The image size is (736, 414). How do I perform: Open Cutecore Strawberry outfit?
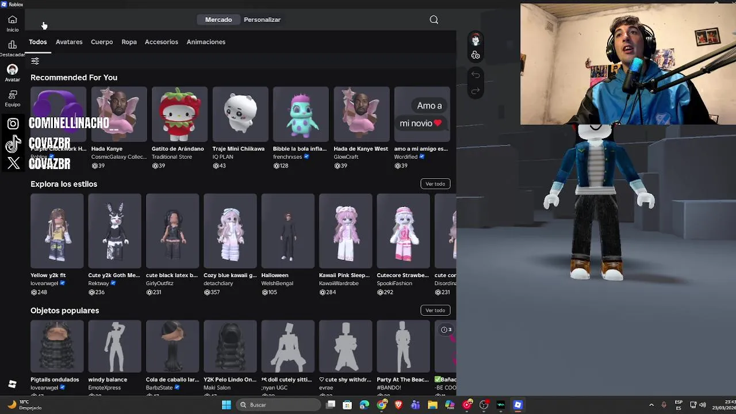[403, 231]
